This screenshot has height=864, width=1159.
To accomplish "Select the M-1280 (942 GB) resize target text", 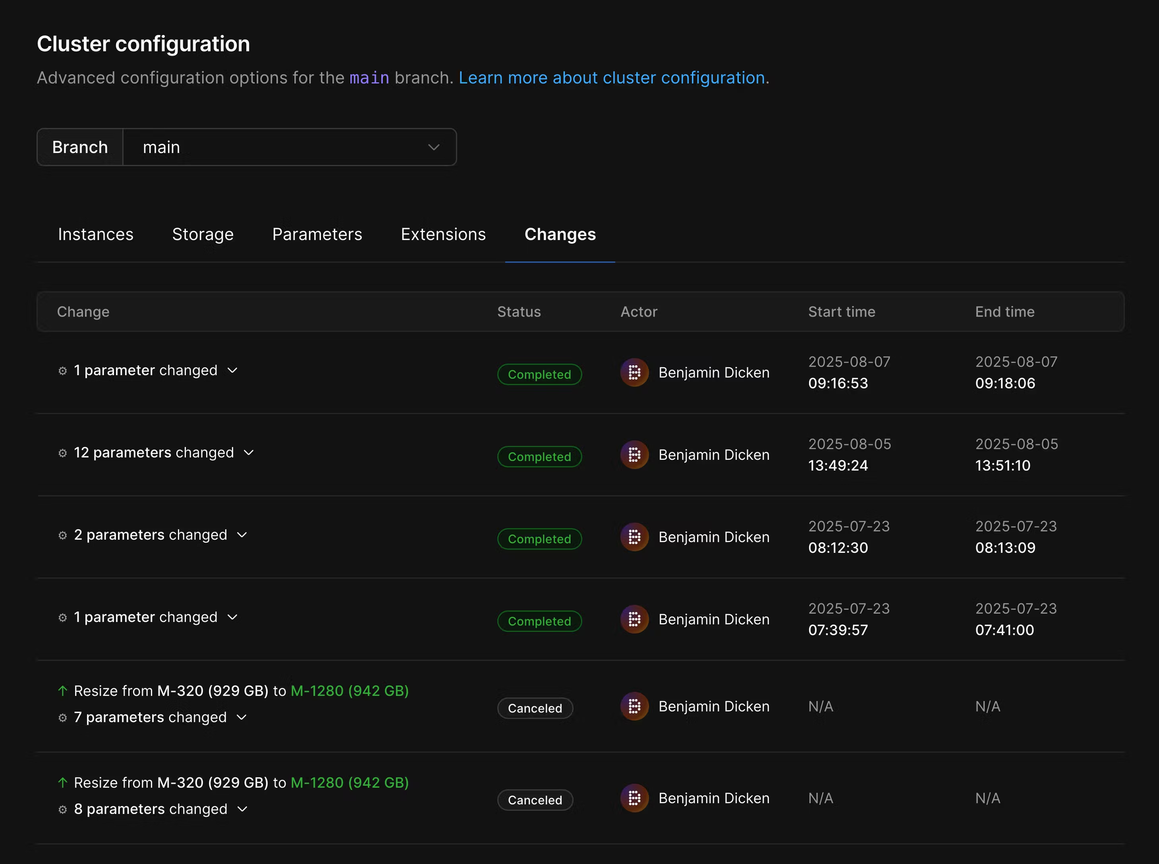I will [349, 691].
